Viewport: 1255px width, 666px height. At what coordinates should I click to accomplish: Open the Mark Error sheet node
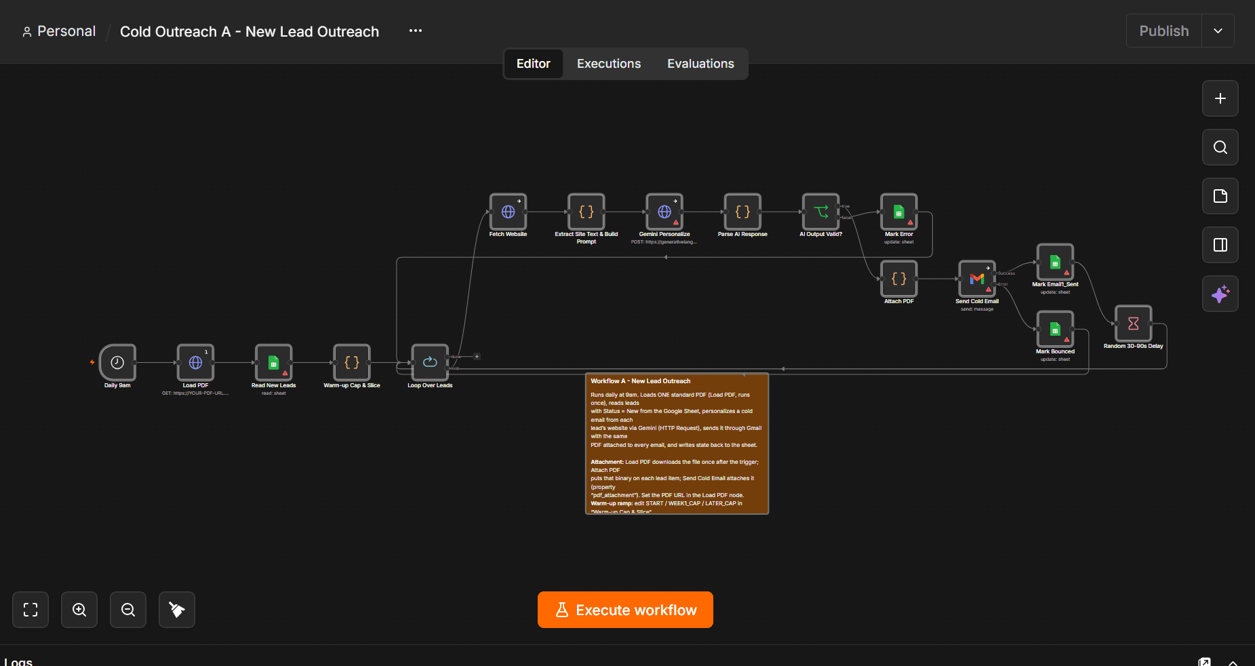[899, 212]
